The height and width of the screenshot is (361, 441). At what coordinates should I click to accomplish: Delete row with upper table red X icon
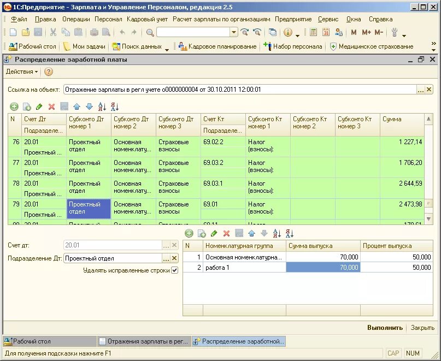pyautogui.click(x=51, y=106)
